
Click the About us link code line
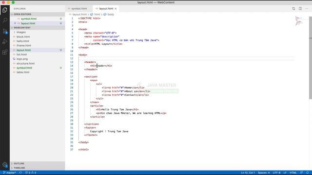click(126, 91)
